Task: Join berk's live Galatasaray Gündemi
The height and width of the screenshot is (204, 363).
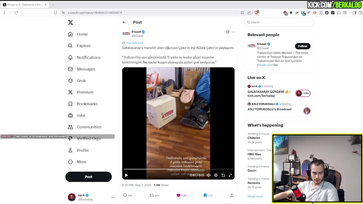Action: tap(269, 94)
